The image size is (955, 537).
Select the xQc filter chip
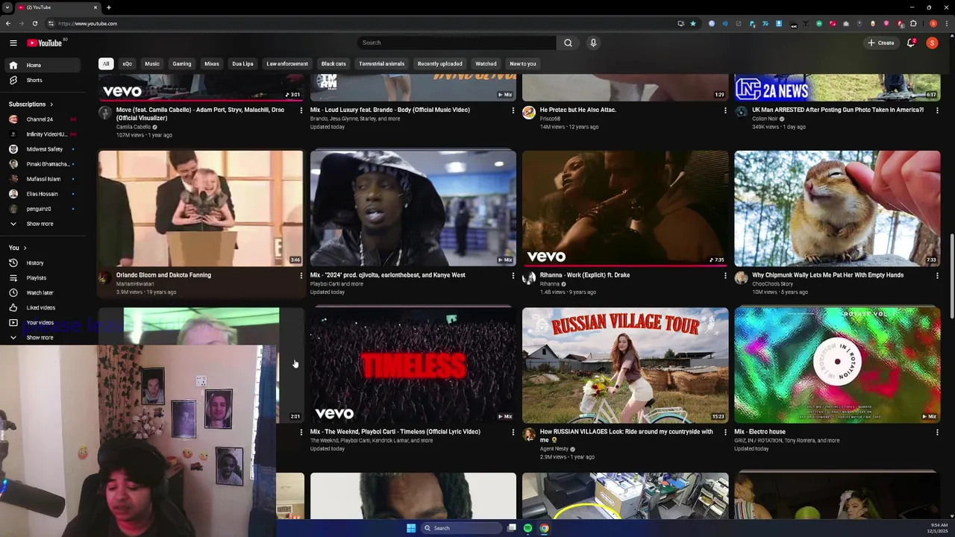[127, 63]
